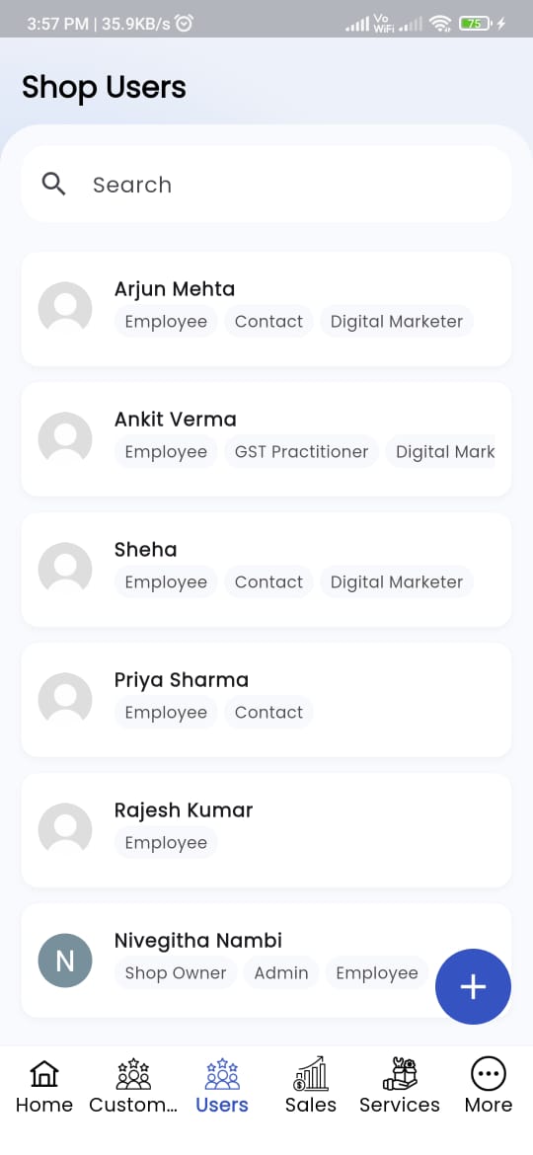Viewport: 533px width, 1155px height.
Task: Click Nivegitha Nambi's avatar with letter N
Action: pos(65,961)
